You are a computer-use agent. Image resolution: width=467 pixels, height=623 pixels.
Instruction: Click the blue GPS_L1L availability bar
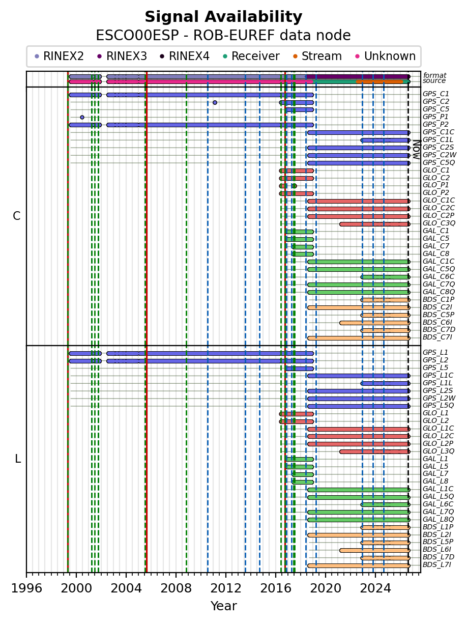tap(386, 383)
